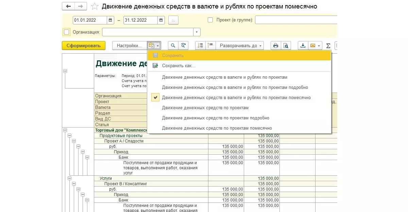Click the print icon in toolbar

(276, 45)
